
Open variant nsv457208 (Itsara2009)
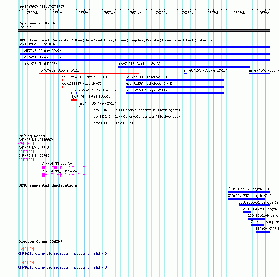pyautogui.click(x=145, y=54)
